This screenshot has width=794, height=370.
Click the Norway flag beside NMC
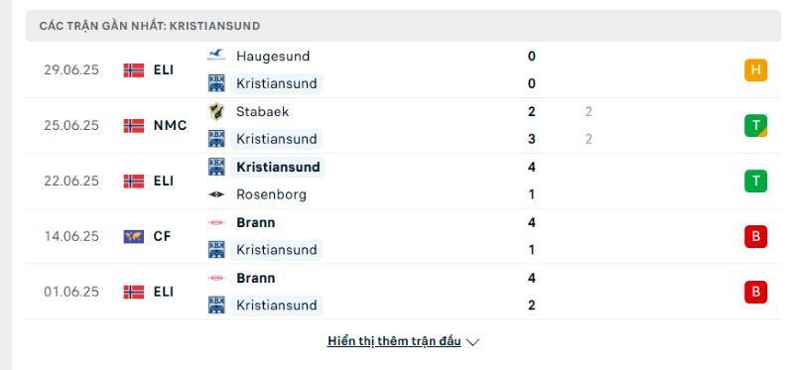(134, 126)
